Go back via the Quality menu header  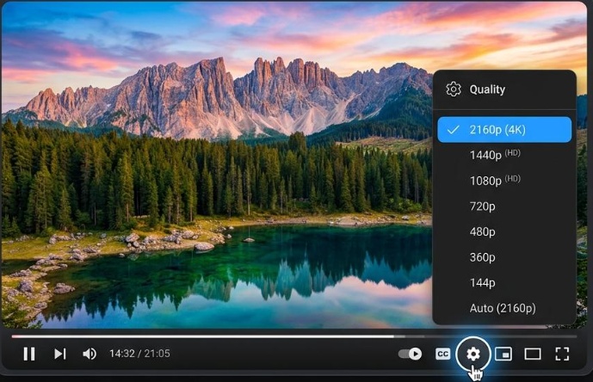[x=504, y=89]
